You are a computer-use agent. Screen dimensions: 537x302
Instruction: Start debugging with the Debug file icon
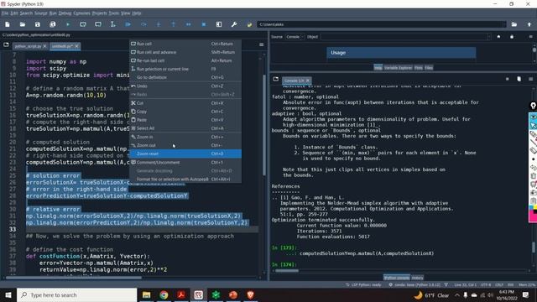pyautogui.click(x=128, y=24)
